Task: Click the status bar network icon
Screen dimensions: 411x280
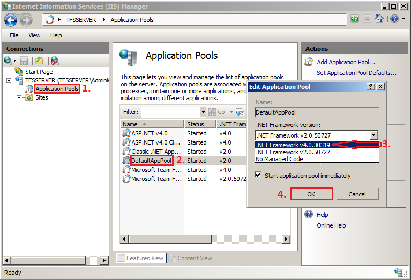Action: (399, 272)
